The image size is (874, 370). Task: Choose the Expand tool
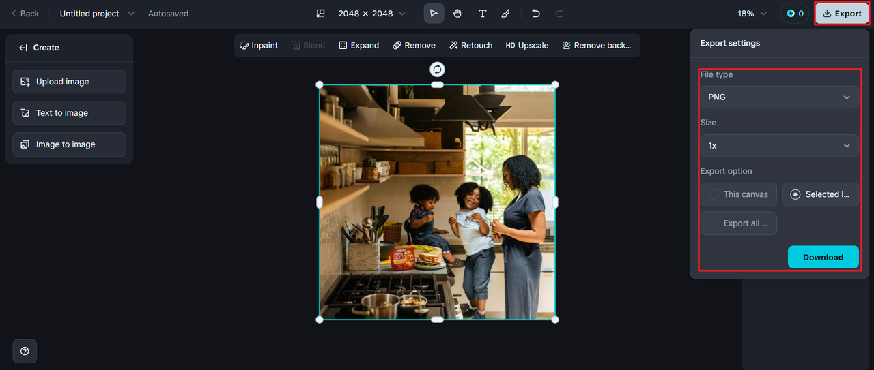[x=359, y=46]
